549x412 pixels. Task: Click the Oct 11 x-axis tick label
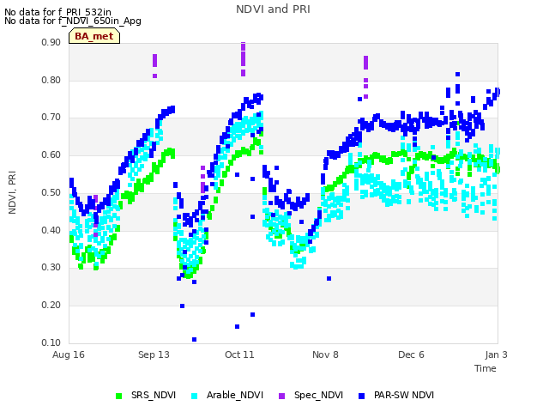tap(239, 354)
